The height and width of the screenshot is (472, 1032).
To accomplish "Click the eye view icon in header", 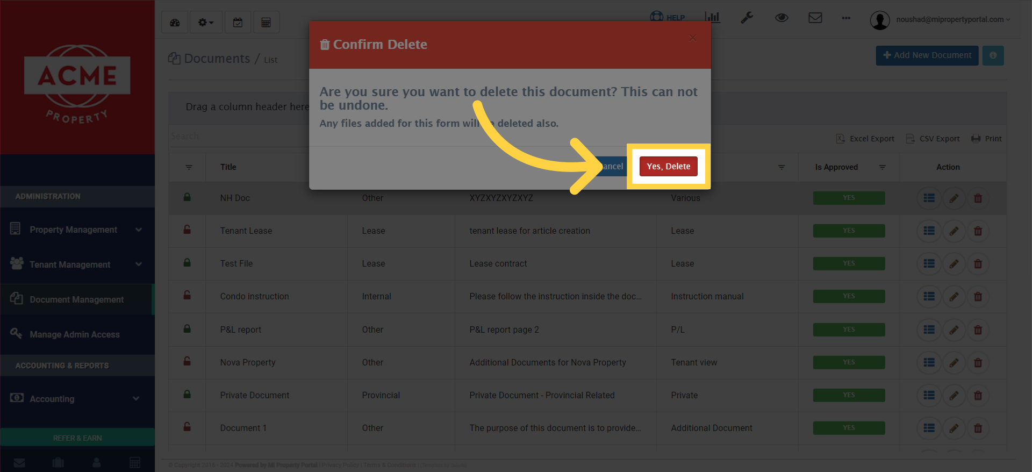I will pos(782,18).
